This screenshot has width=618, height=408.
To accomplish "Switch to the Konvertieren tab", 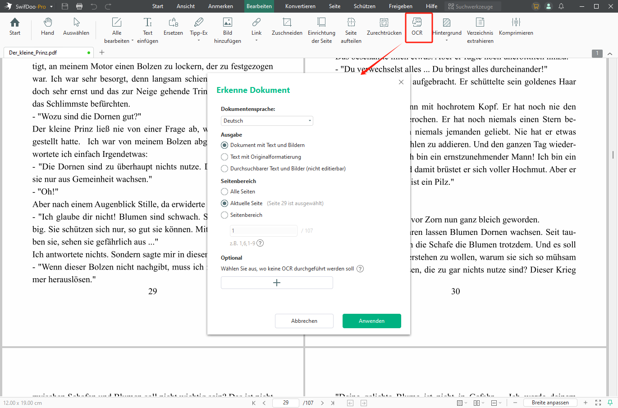I will [x=300, y=6].
